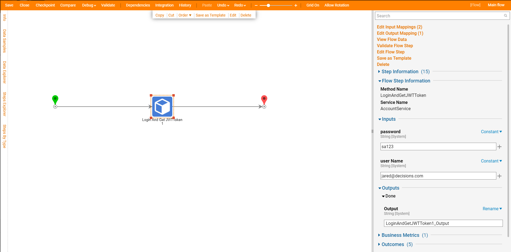Open the Steps By Type side tab

(4, 136)
